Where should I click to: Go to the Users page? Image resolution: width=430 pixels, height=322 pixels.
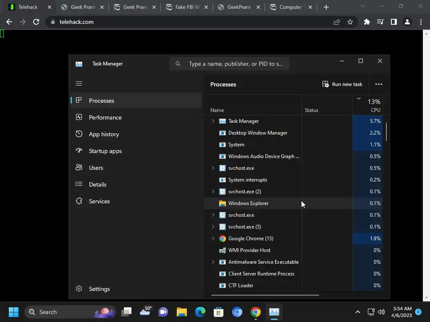tap(136, 168)
